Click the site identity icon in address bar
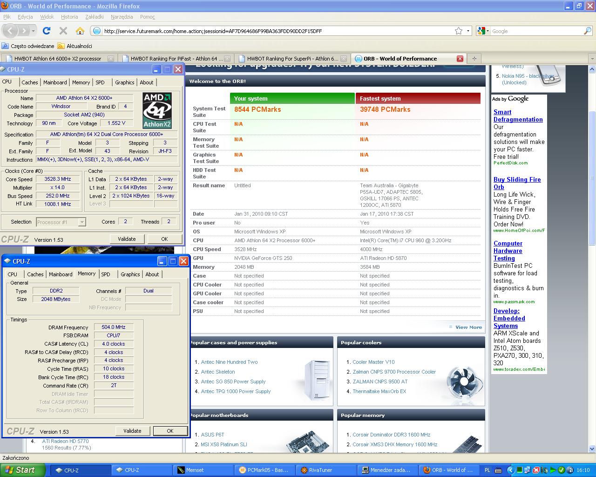The width and height of the screenshot is (596, 477). coord(96,31)
